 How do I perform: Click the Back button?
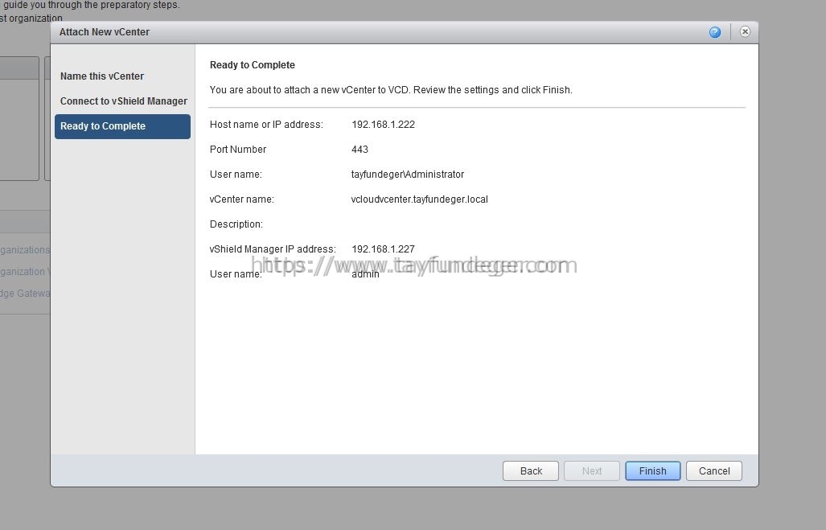[531, 471]
